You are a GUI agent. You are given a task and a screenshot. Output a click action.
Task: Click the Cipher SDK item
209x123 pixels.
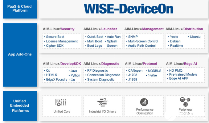[55, 46]
